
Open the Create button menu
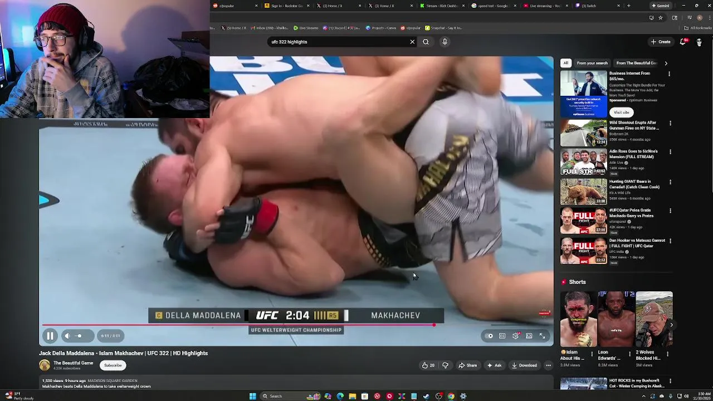pyautogui.click(x=661, y=42)
